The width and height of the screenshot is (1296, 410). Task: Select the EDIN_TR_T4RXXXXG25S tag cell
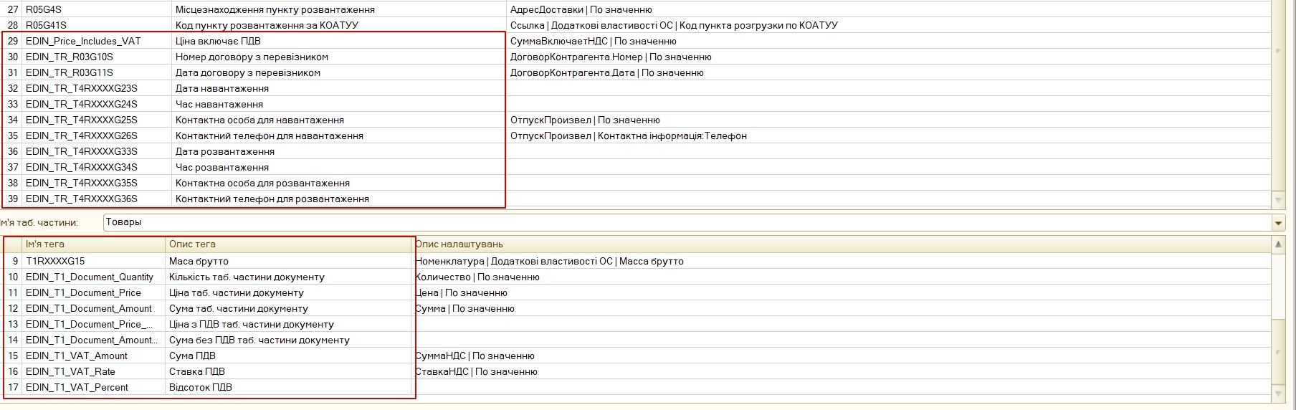(97, 120)
